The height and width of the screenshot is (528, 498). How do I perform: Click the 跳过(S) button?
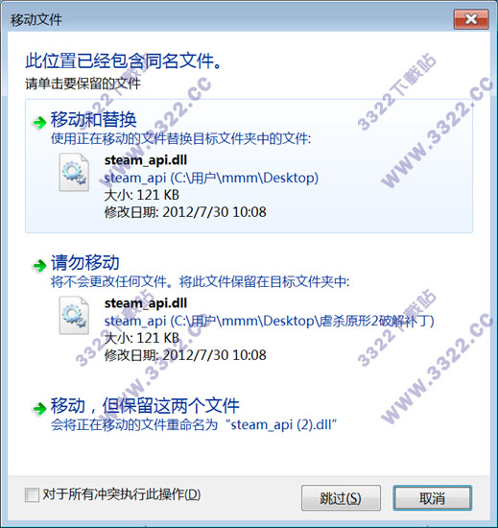click(341, 498)
